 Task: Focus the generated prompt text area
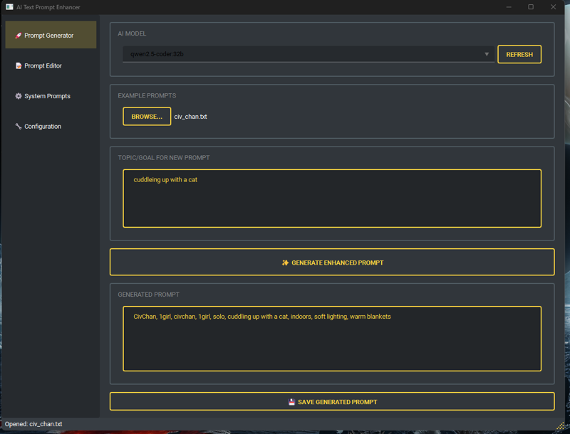[332, 339]
